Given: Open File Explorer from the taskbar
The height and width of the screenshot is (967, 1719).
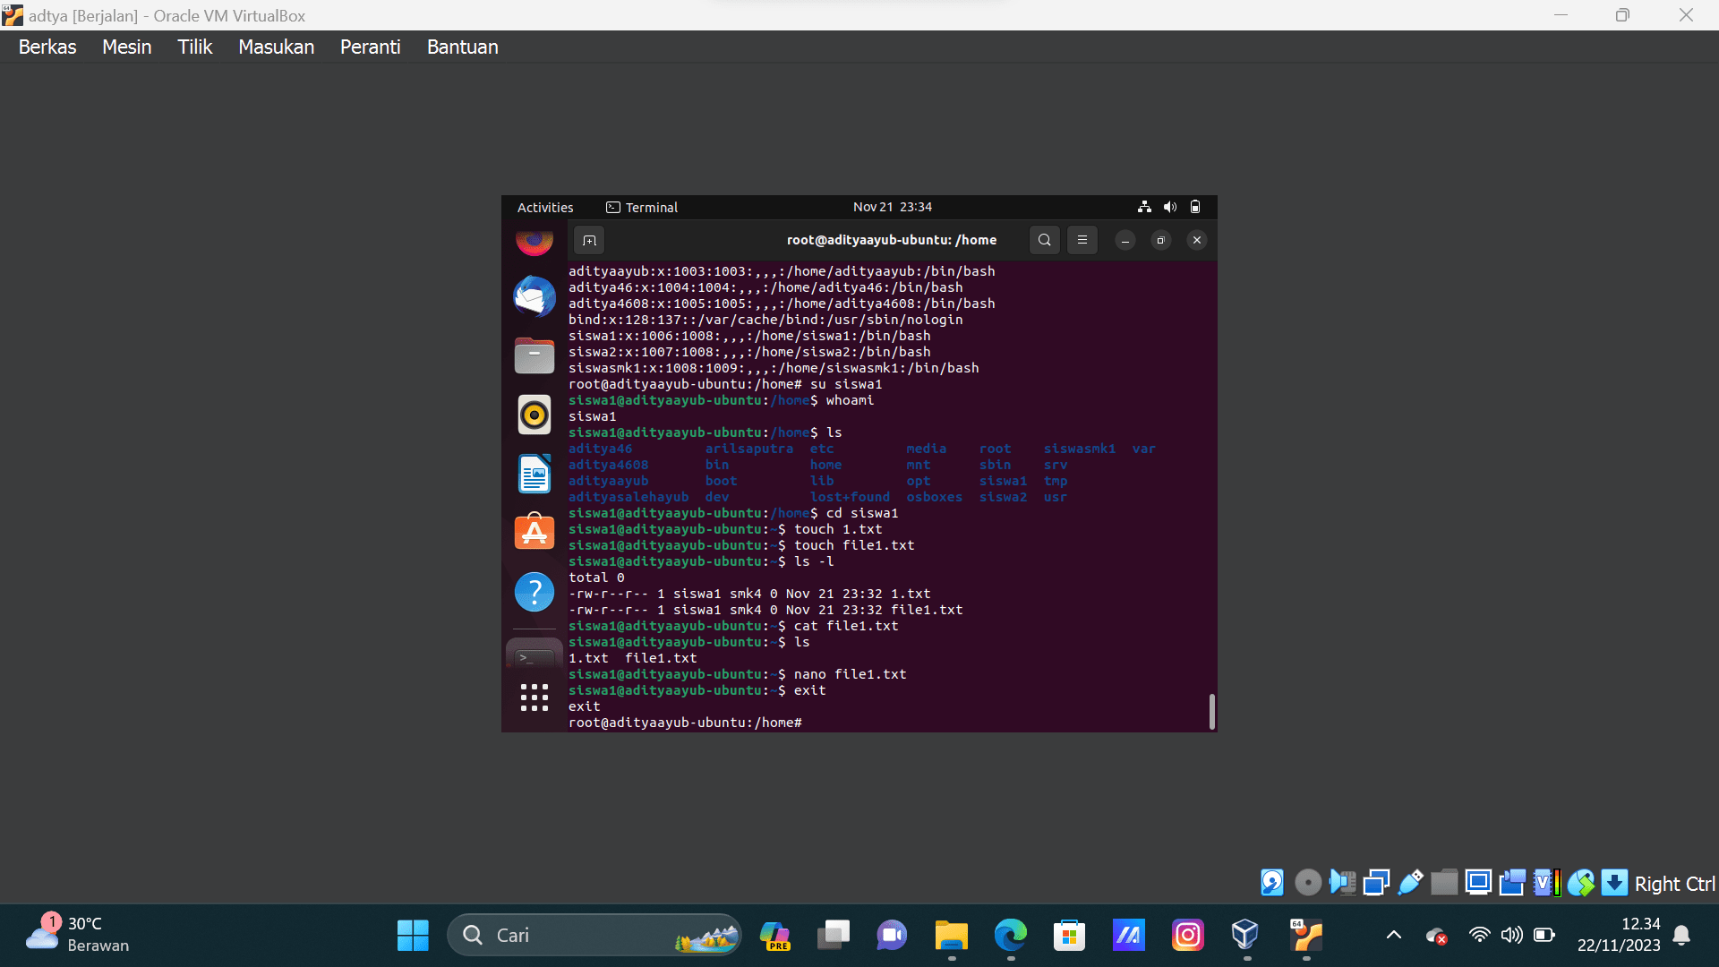Looking at the screenshot, I should [951, 936].
